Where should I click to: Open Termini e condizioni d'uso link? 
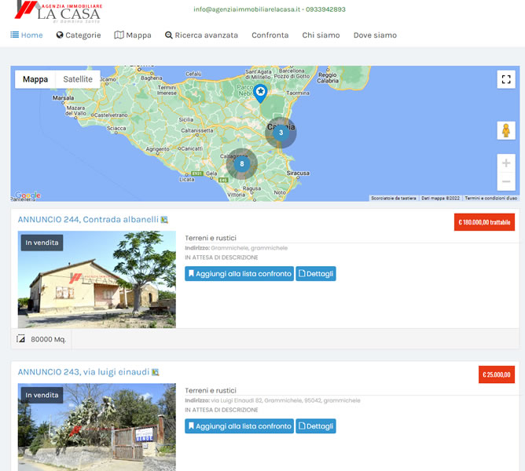pyautogui.click(x=491, y=199)
